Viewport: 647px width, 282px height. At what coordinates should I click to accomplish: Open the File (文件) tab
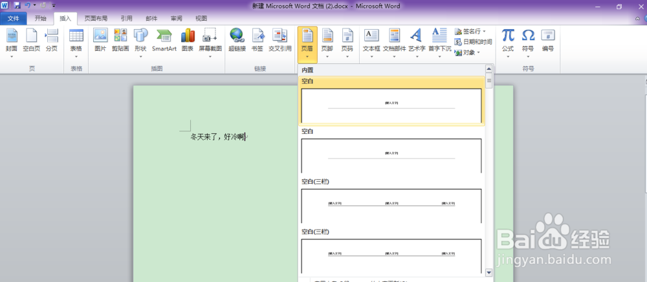14,19
